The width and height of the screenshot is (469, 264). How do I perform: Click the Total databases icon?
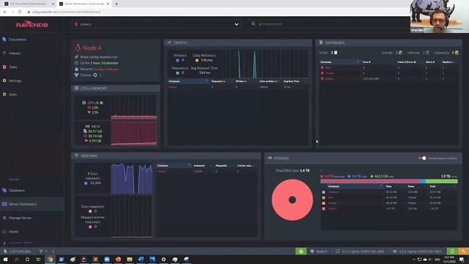coord(336,53)
